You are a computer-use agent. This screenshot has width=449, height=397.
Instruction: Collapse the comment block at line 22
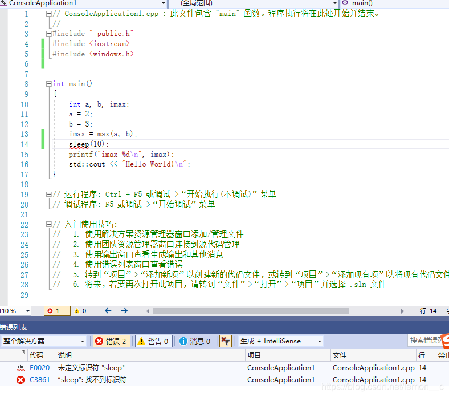(48, 224)
